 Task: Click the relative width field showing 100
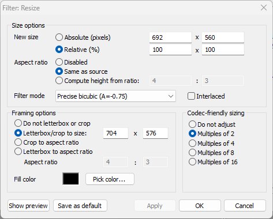pyautogui.click(x=170, y=50)
